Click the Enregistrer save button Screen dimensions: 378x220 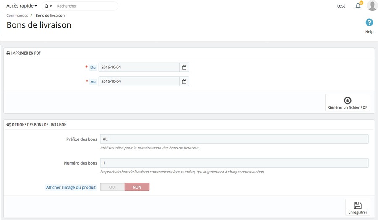[357, 207]
